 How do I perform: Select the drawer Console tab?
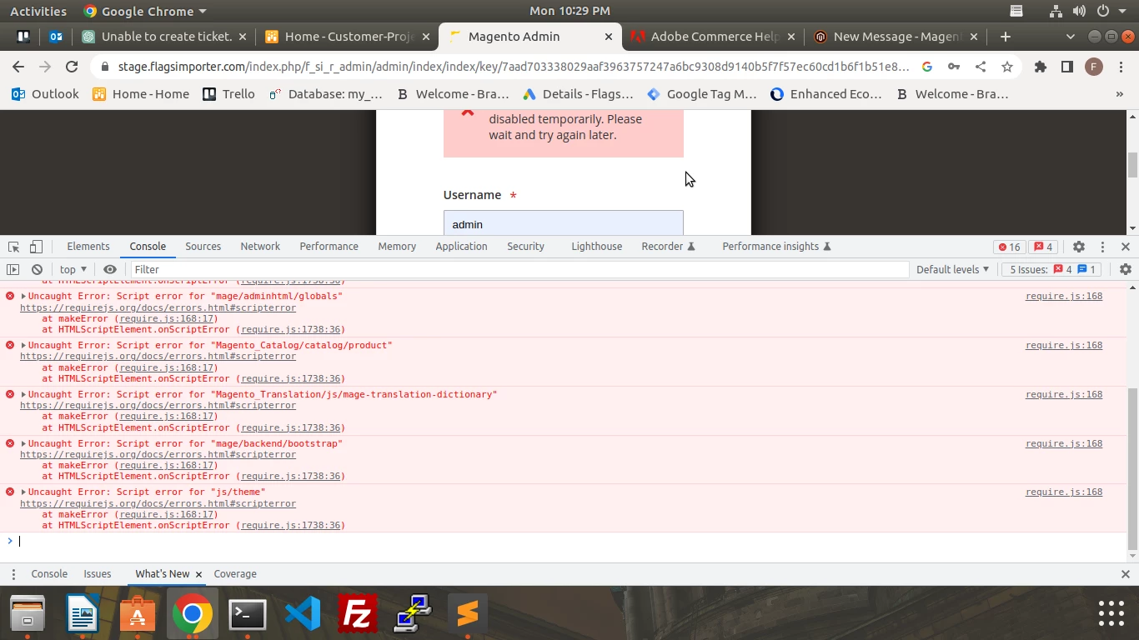(x=49, y=574)
